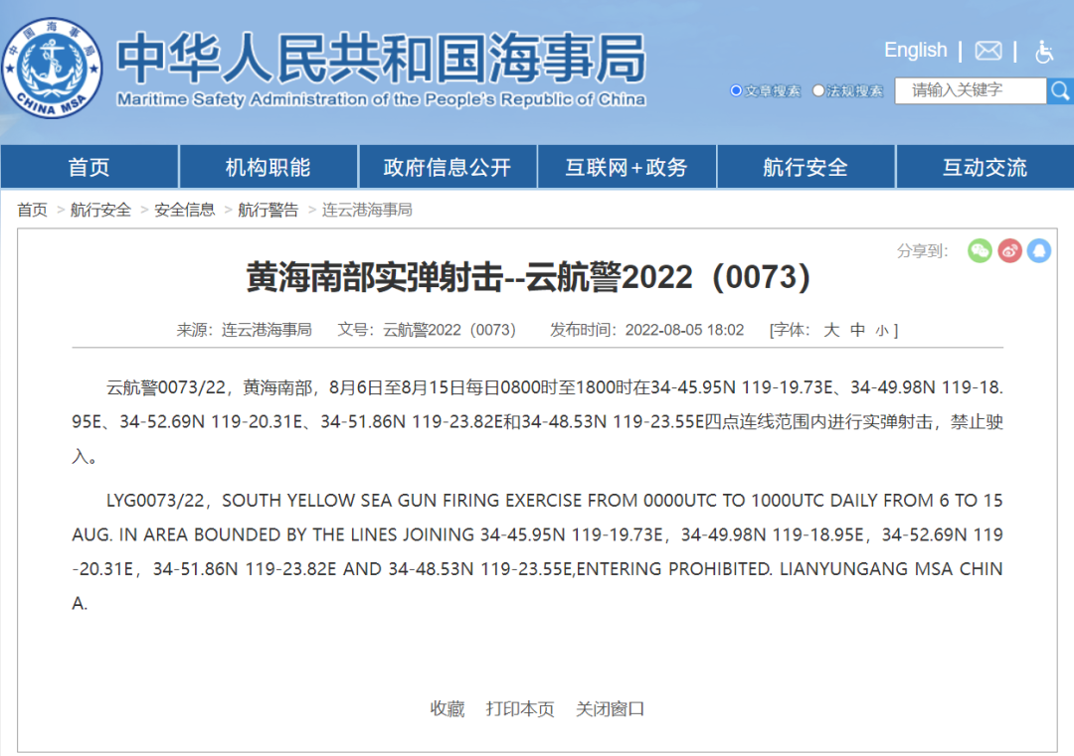Select the 文章搜索 radio button
The image size is (1074, 756).
click(x=736, y=89)
